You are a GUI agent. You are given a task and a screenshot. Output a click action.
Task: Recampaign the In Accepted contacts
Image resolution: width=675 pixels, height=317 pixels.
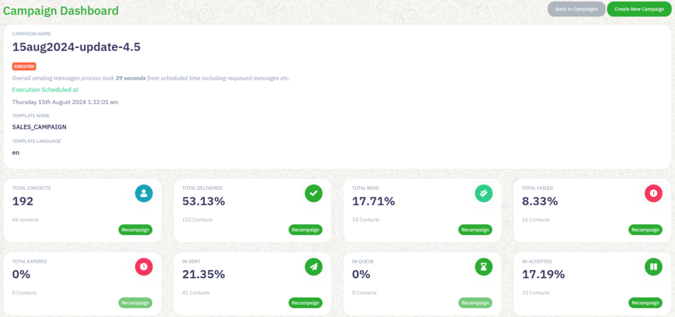[645, 303]
